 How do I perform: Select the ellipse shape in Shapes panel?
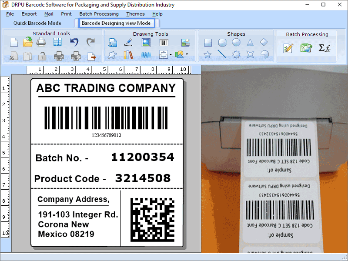click(x=236, y=43)
